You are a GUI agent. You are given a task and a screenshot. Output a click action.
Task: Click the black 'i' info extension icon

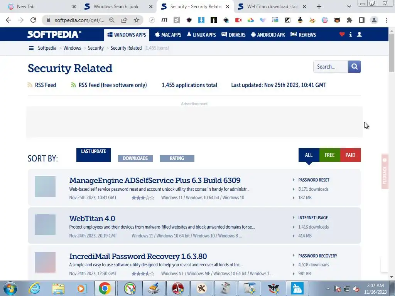click(x=214, y=20)
